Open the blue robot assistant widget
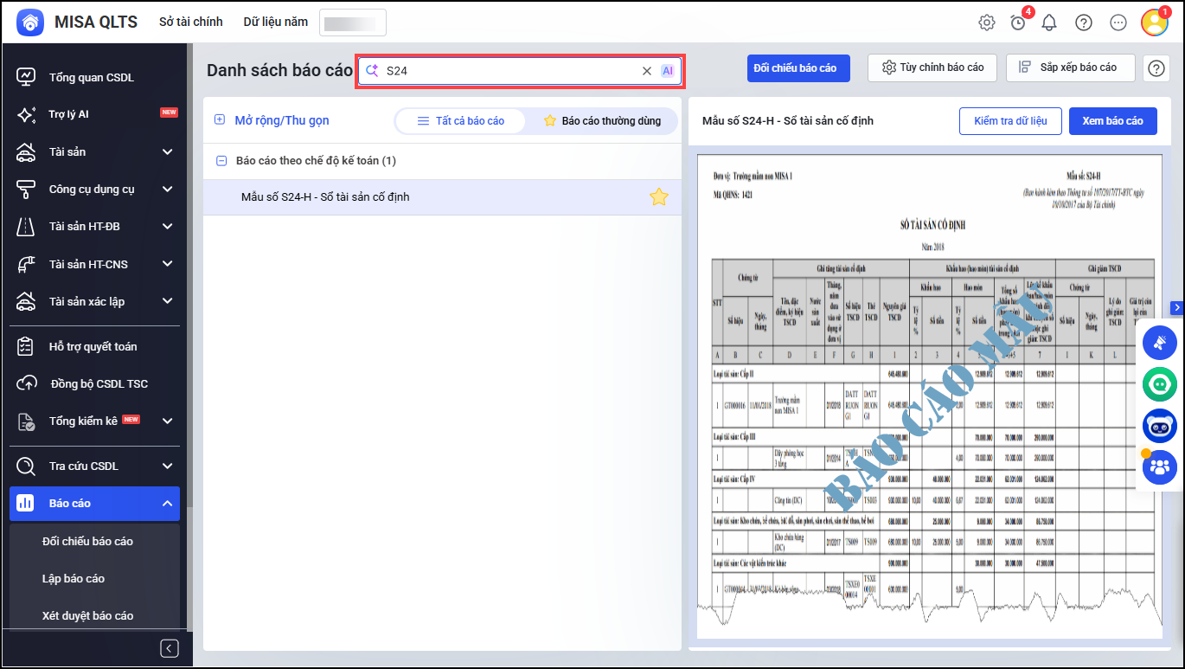The height and width of the screenshot is (669, 1185). 1160,426
